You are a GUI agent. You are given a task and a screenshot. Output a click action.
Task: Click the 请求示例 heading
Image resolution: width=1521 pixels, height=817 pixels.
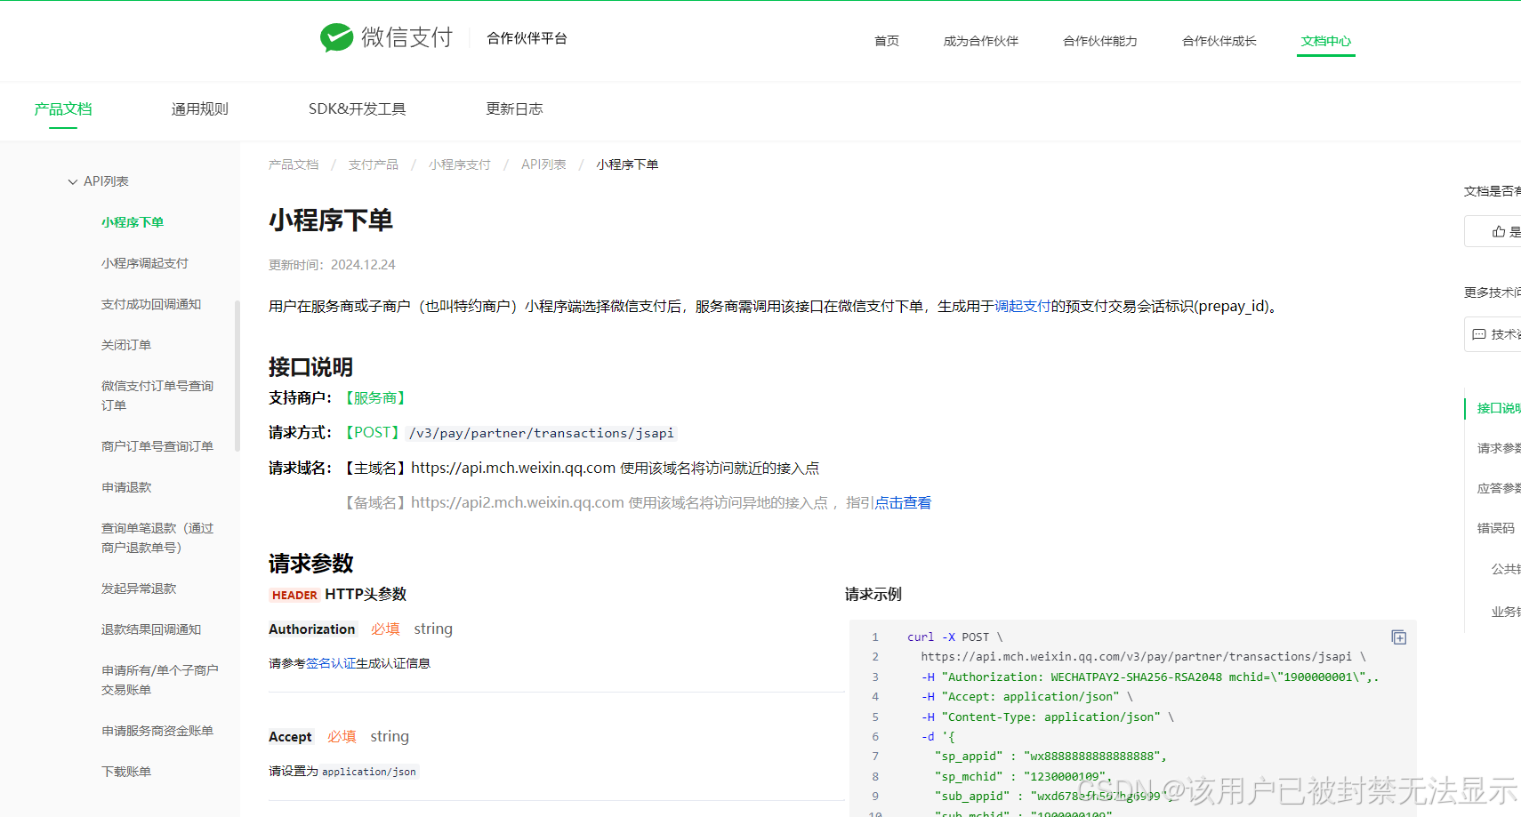(x=873, y=594)
